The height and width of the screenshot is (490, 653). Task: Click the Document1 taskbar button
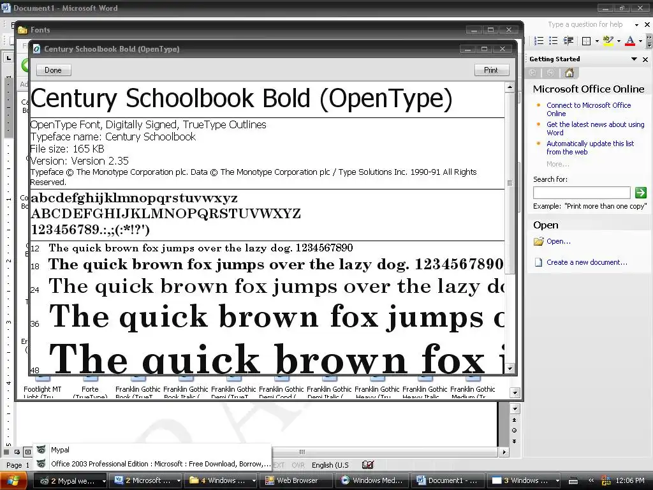[x=447, y=481]
